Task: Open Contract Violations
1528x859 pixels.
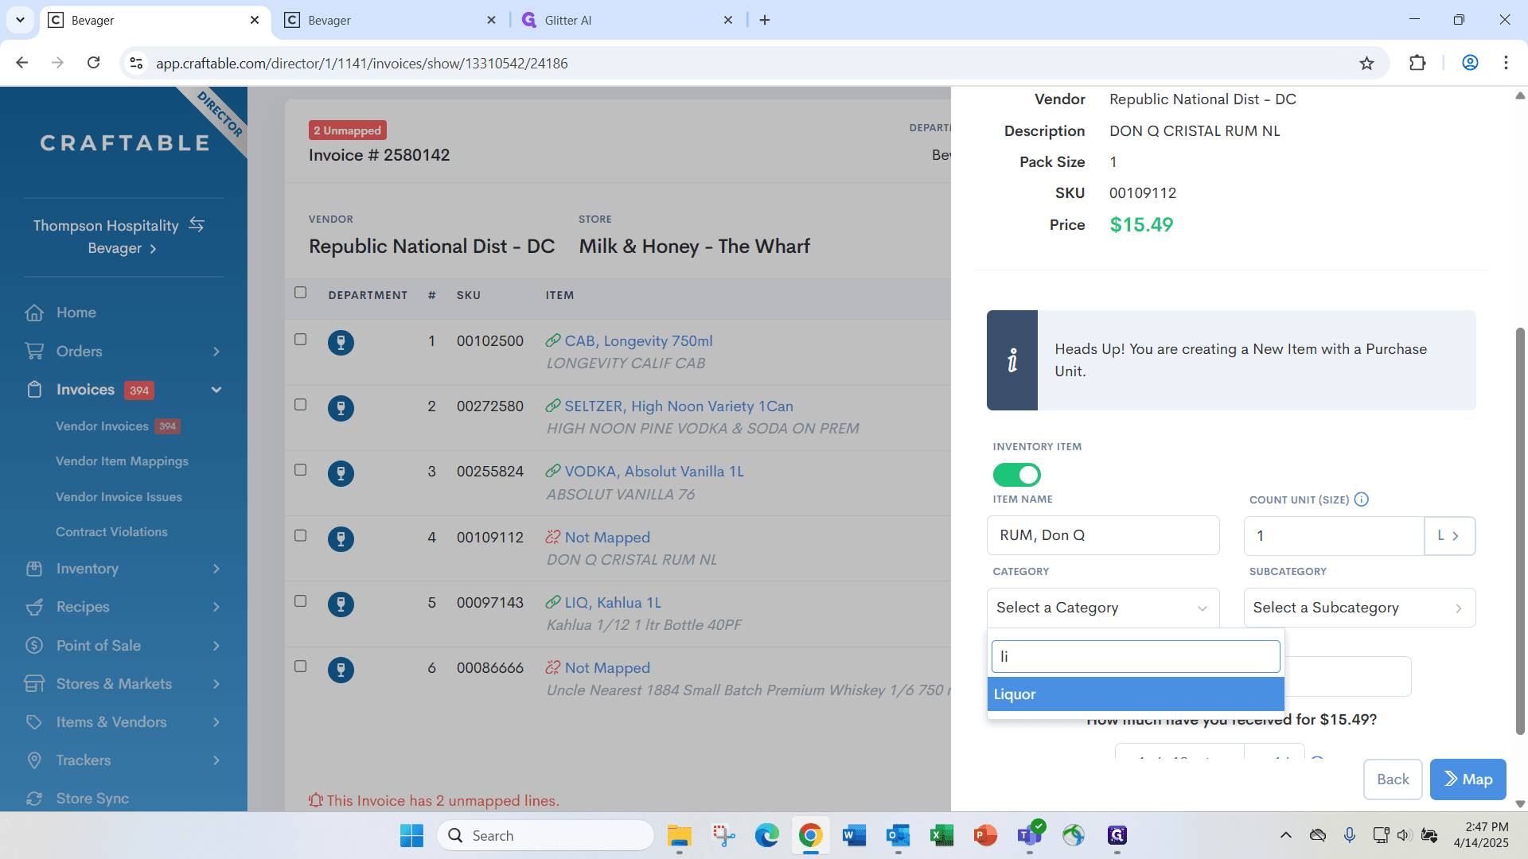Action: (x=111, y=532)
